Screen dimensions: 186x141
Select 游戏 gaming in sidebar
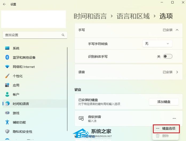(x=16, y=113)
